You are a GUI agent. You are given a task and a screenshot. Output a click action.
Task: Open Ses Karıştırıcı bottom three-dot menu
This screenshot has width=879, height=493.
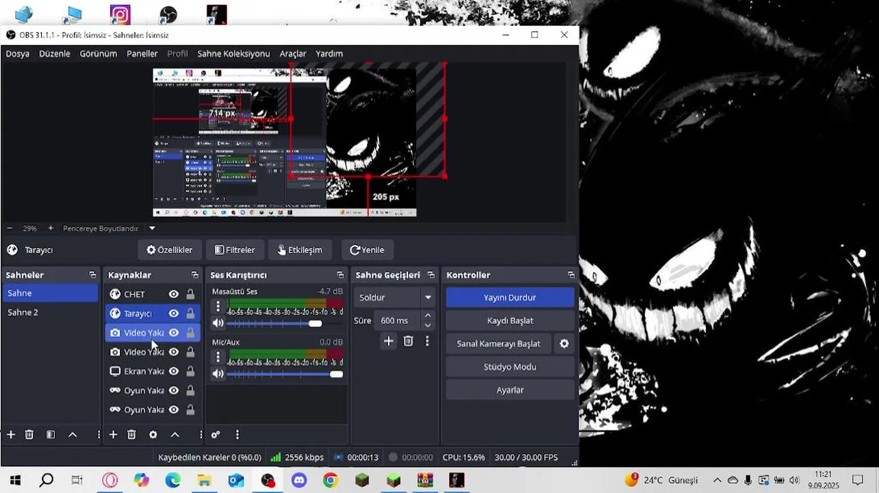click(238, 435)
